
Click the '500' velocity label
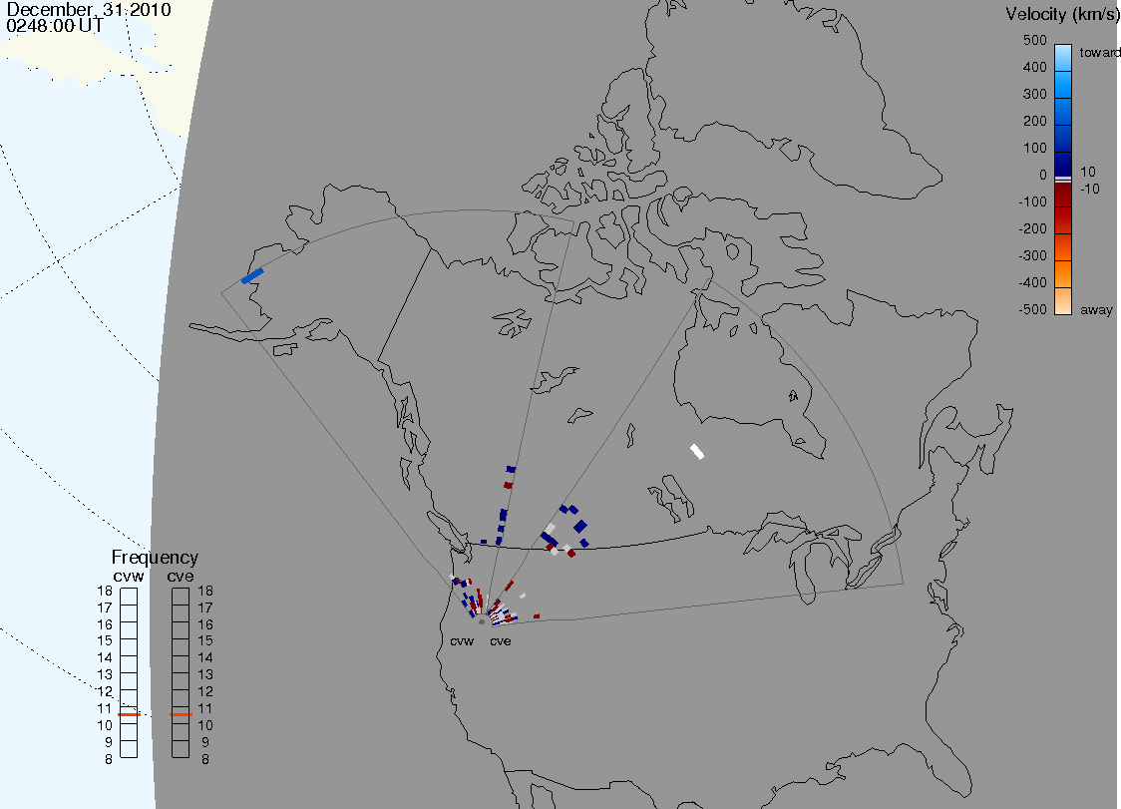coord(1034,40)
